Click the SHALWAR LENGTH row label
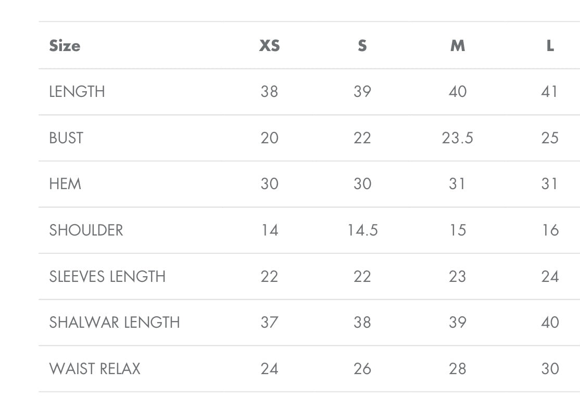 115,323
